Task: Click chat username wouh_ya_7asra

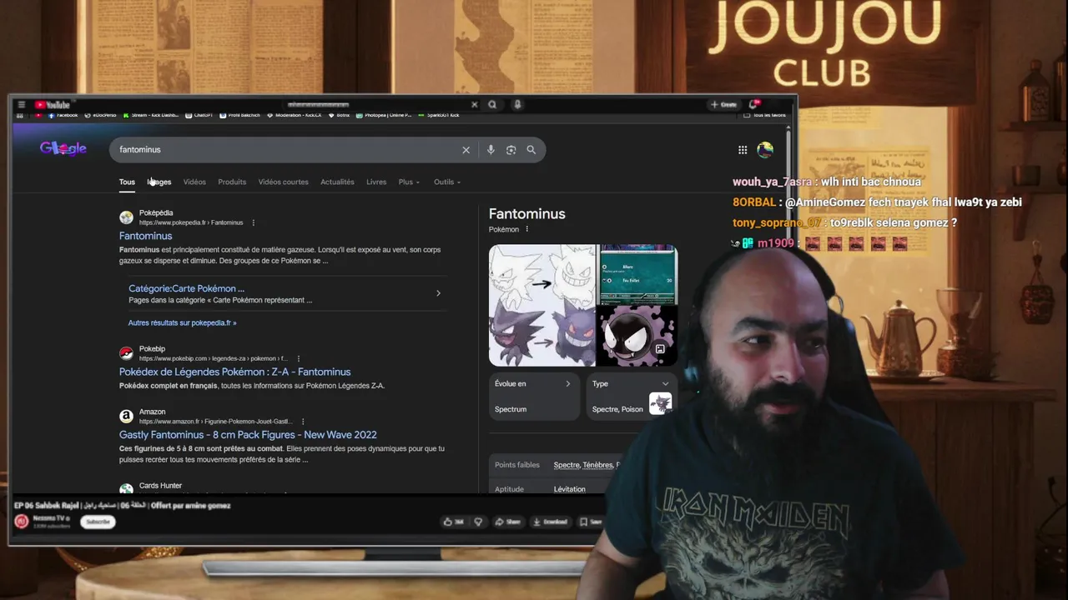Action: click(772, 182)
